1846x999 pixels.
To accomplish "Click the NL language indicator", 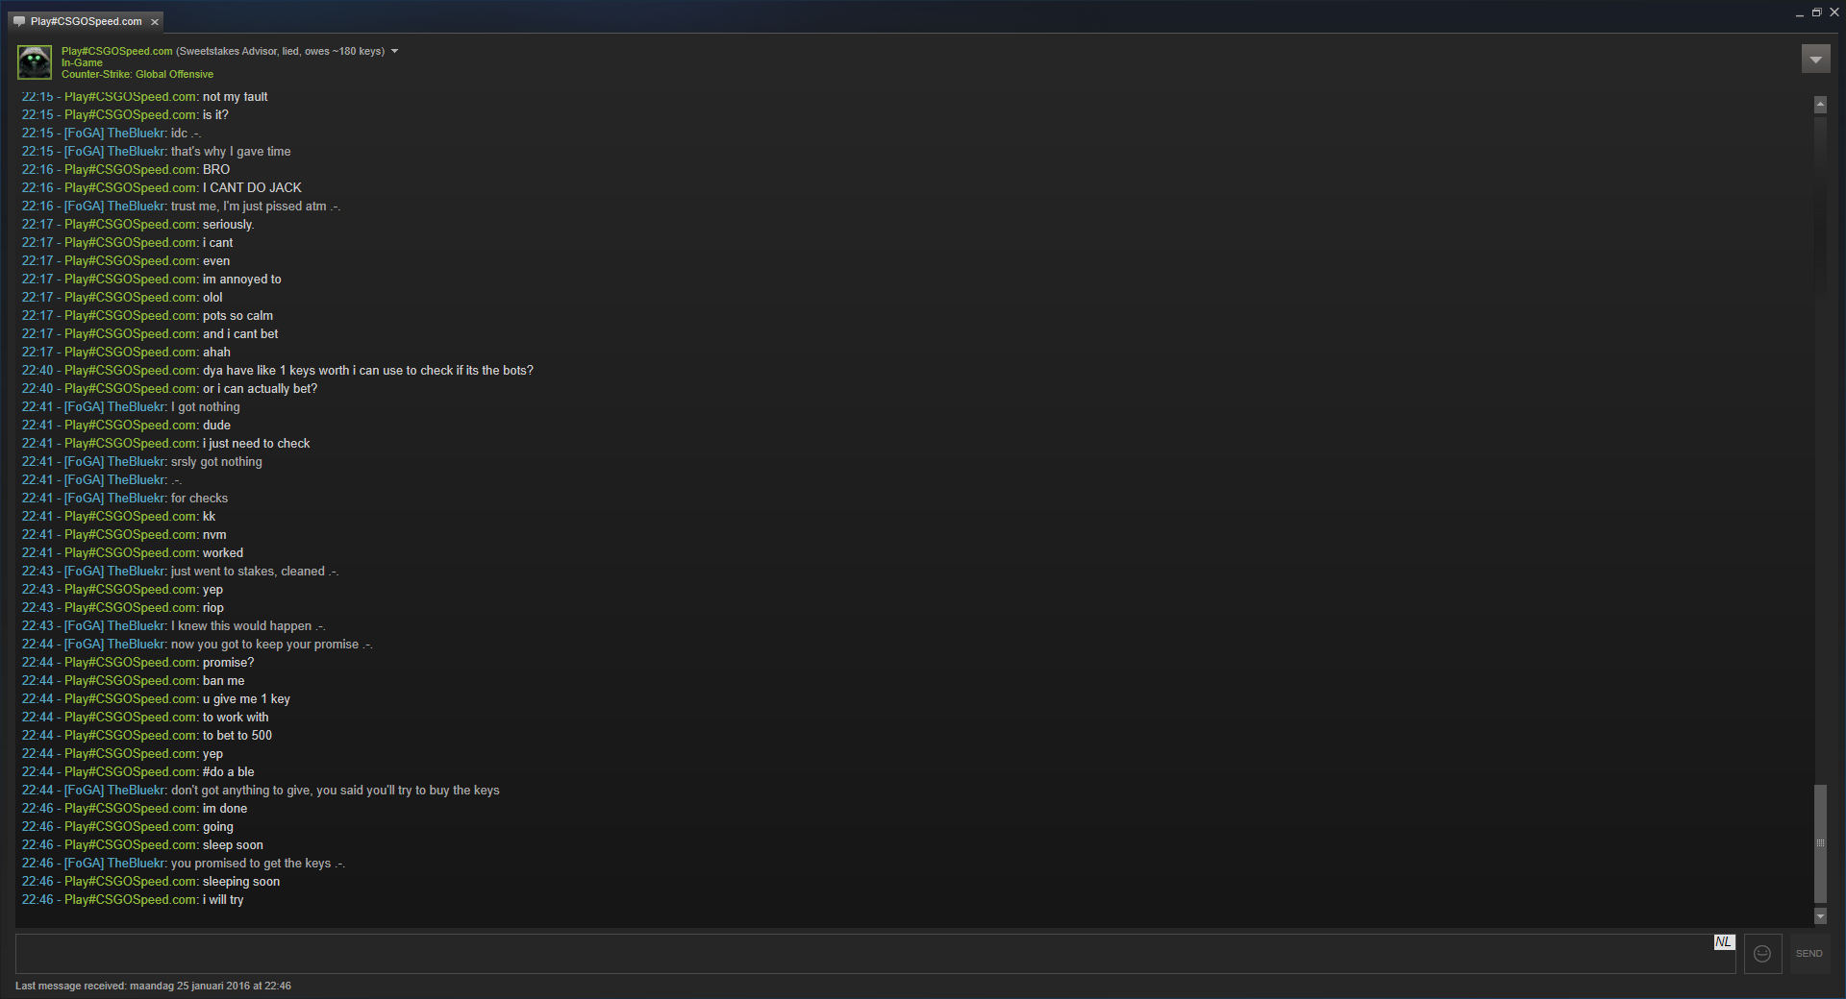I will (1724, 942).
